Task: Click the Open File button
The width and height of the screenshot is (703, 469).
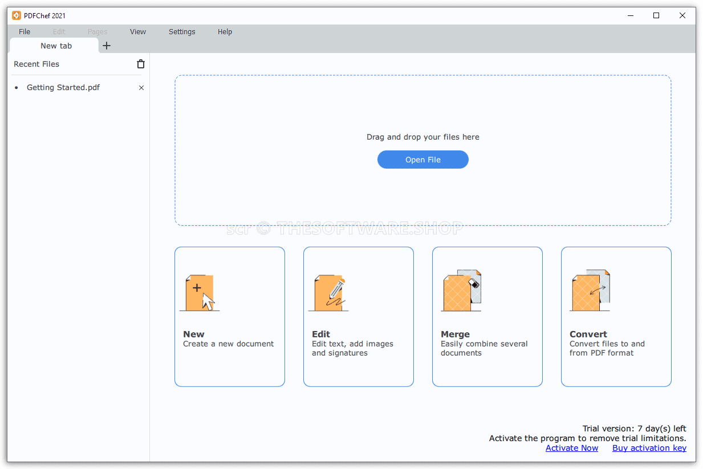Action: pos(423,160)
